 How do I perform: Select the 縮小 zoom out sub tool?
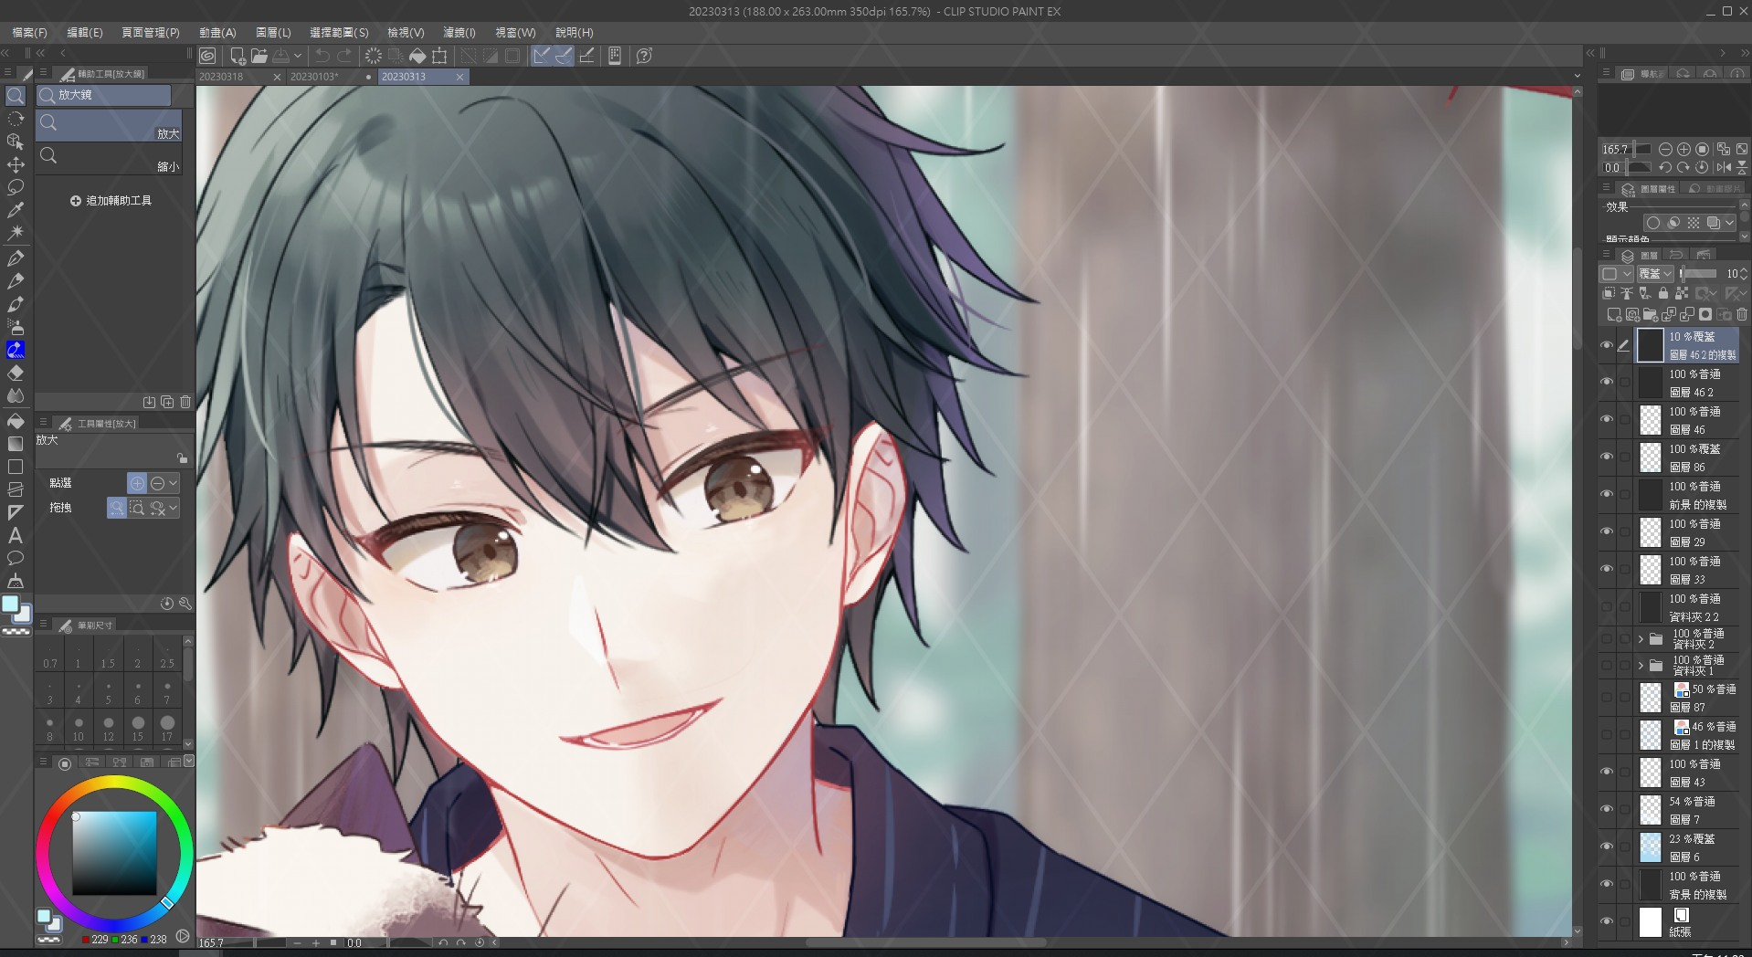coord(109,159)
